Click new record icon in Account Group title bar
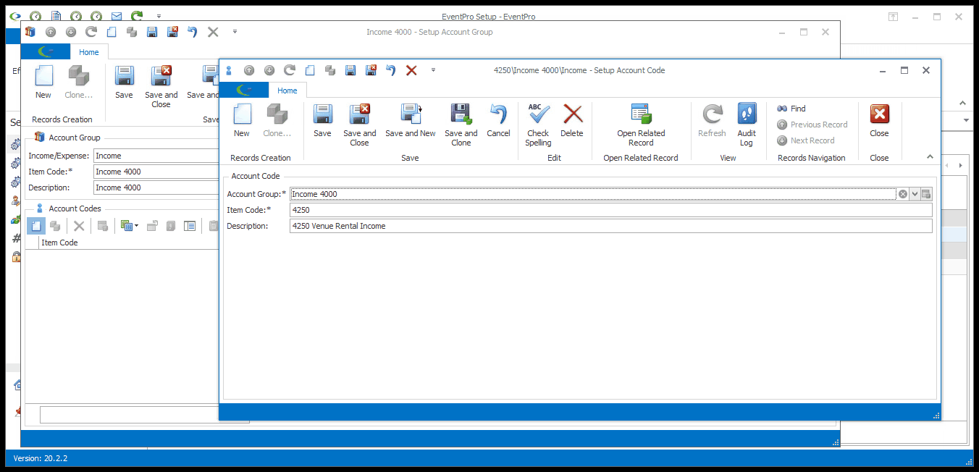 112,32
